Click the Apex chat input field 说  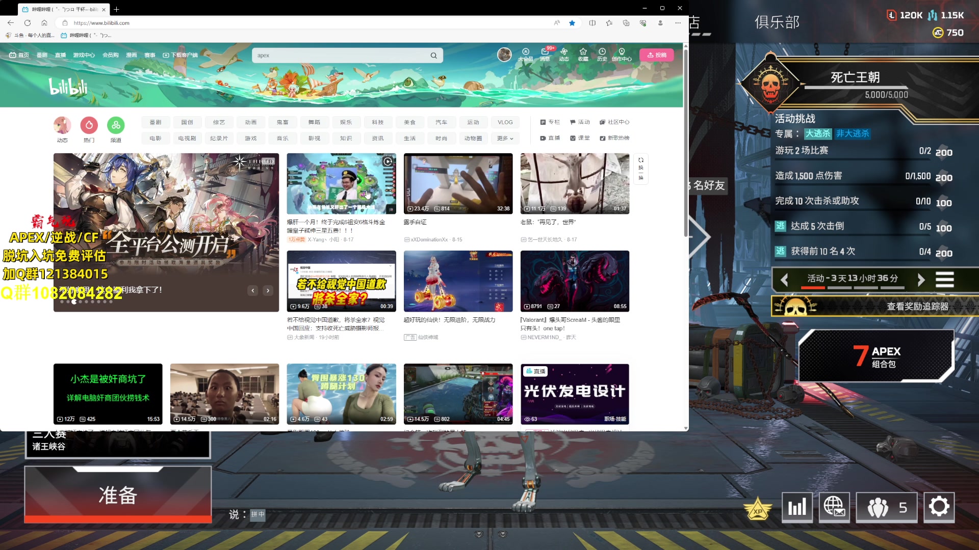[247, 514]
